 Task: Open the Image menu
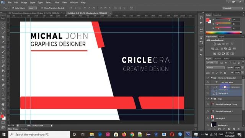coord(24,3)
